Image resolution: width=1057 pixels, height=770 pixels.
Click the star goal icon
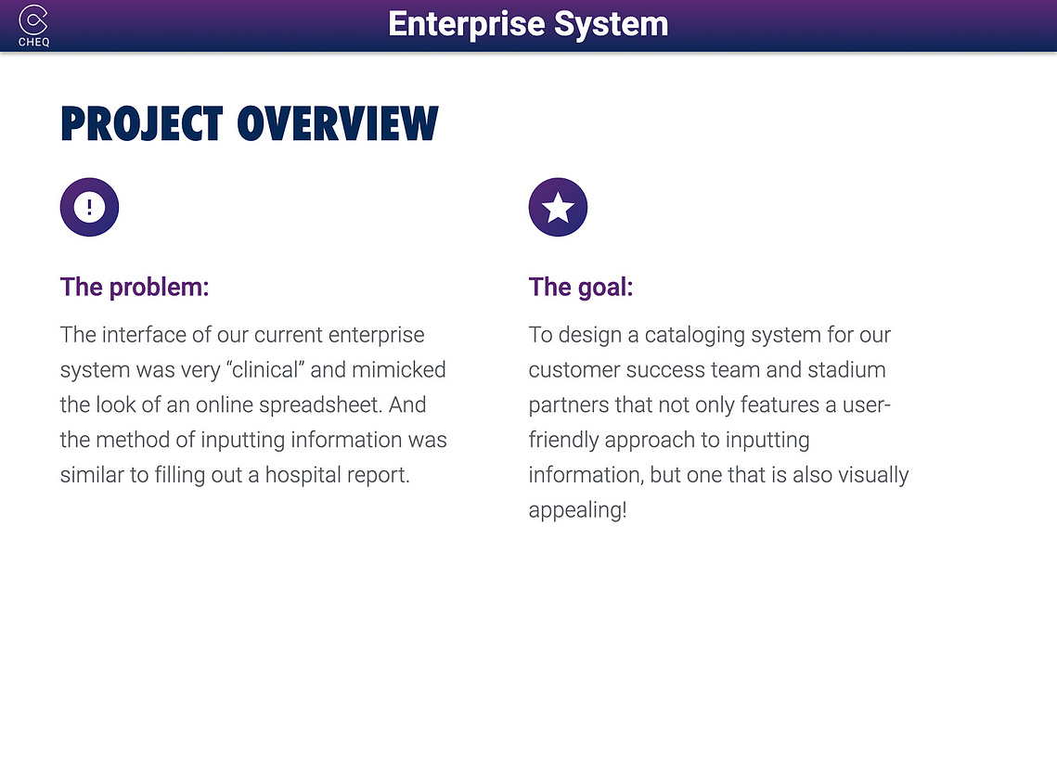(558, 207)
